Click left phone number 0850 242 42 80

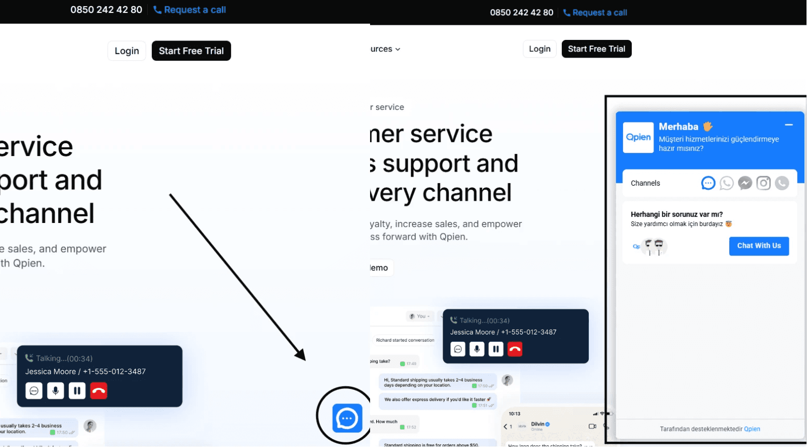(106, 10)
